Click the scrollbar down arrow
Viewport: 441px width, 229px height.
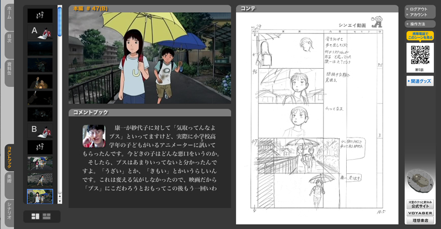(60, 201)
